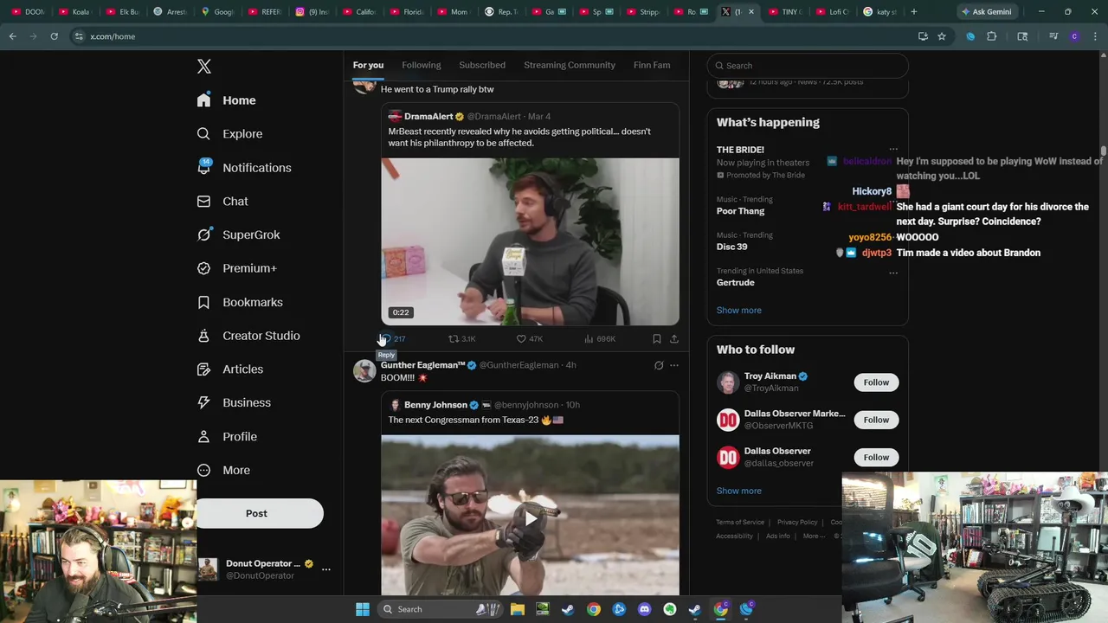Open more options on Gunther Eagleman post

[x=674, y=365]
